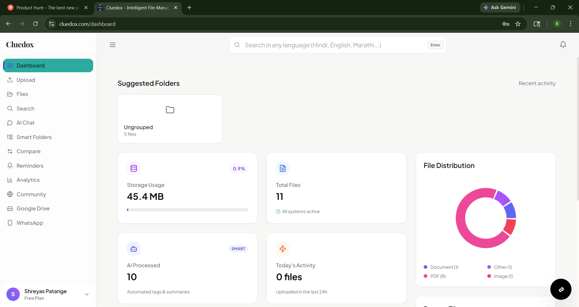
Task: Select the Cluedox browser tab
Action: pos(138,8)
